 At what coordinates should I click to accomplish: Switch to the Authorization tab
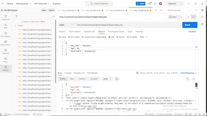pos(75,32)
